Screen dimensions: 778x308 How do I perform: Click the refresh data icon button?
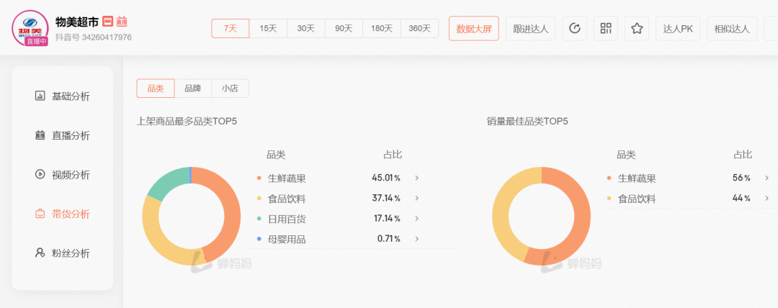574,29
